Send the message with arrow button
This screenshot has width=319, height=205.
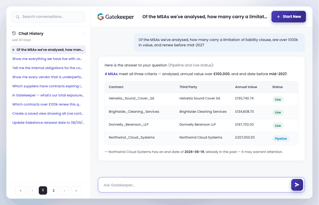(x=297, y=184)
